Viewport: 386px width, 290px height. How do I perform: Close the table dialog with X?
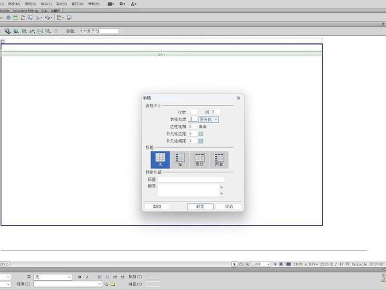[x=238, y=98]
